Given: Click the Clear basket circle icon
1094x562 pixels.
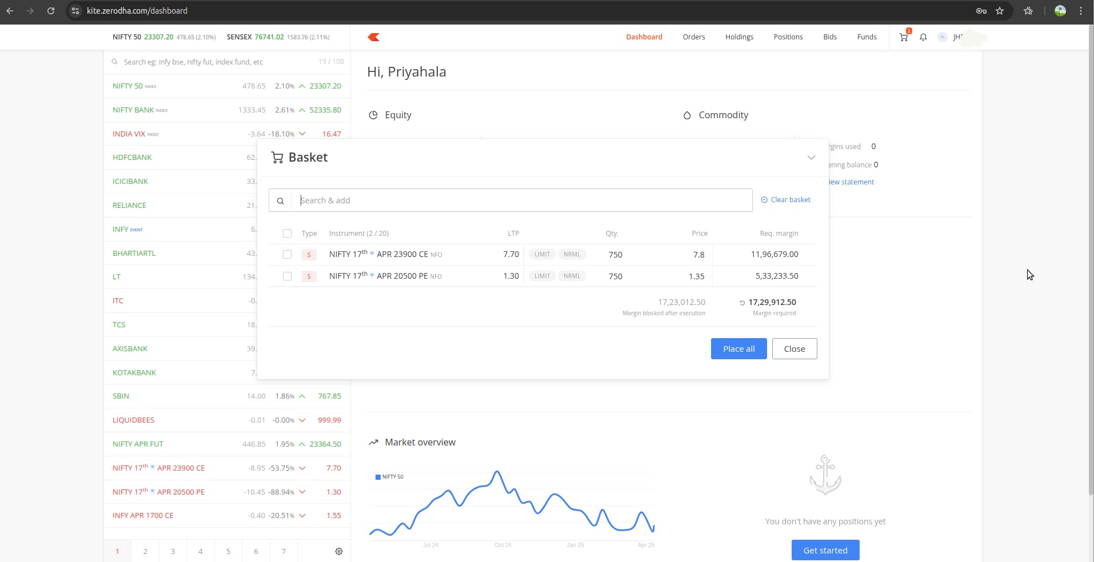Looking at the screenshot, I should click(x=764, y=200).
